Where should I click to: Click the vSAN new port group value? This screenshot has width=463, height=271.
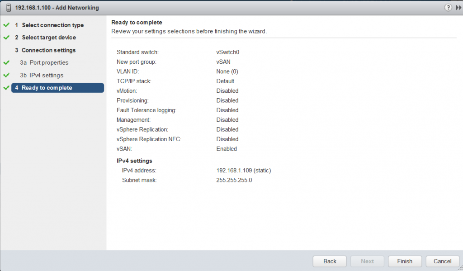coord(223,62)
